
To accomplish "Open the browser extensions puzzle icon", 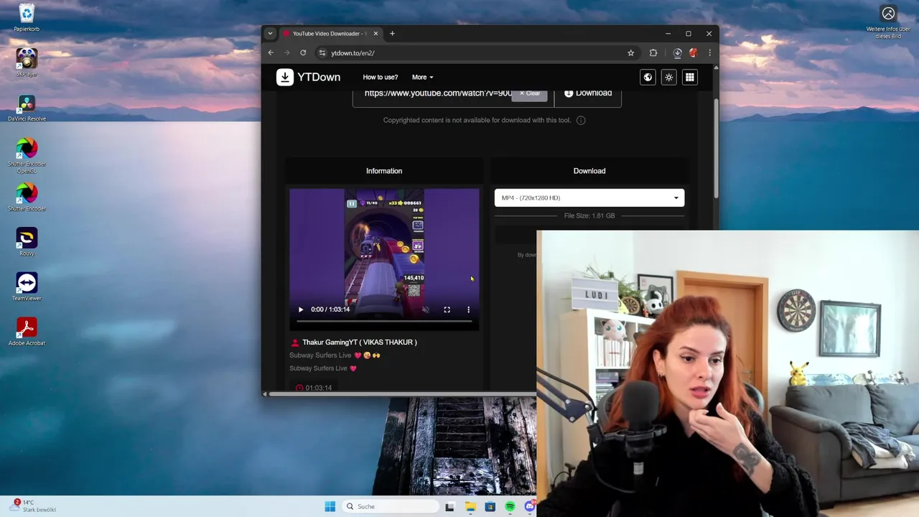I will (653, 52).
